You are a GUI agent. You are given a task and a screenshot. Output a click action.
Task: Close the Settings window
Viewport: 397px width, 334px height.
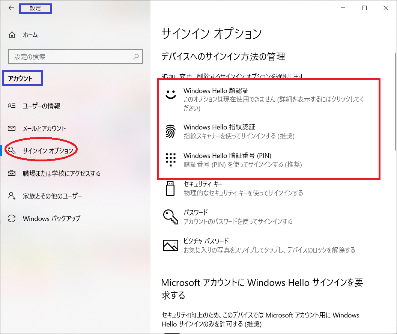tap(385, 8)
